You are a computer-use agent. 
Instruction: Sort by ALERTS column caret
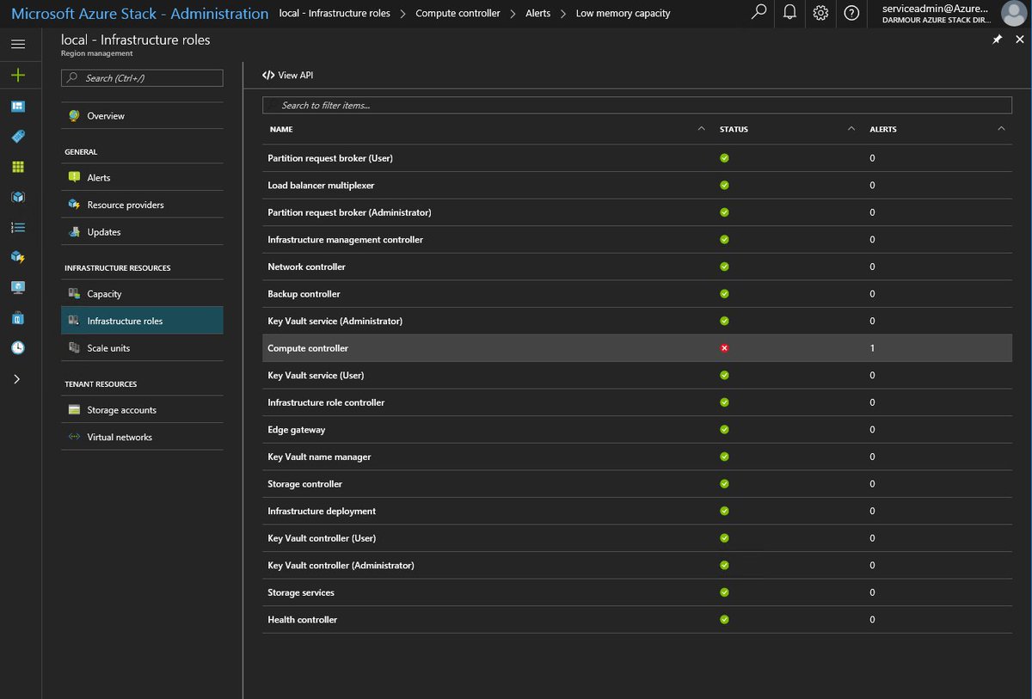click(x=1001, y=129)
